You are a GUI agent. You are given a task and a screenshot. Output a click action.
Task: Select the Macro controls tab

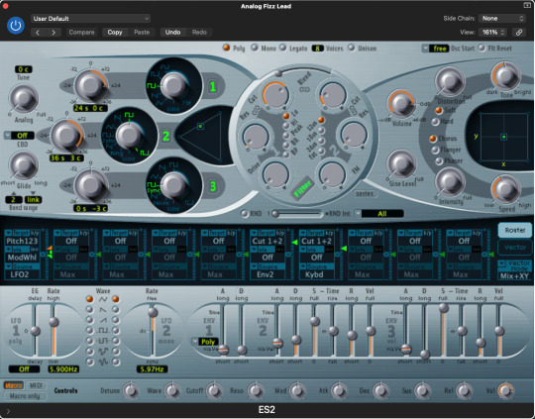point(14,385)
